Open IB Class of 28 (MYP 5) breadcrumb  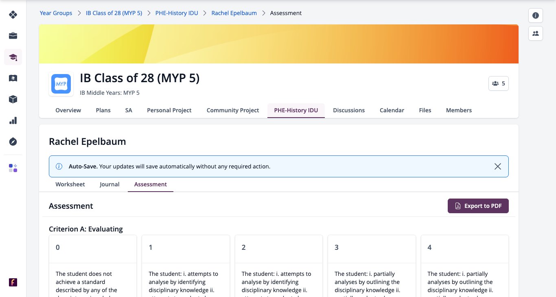114,13
